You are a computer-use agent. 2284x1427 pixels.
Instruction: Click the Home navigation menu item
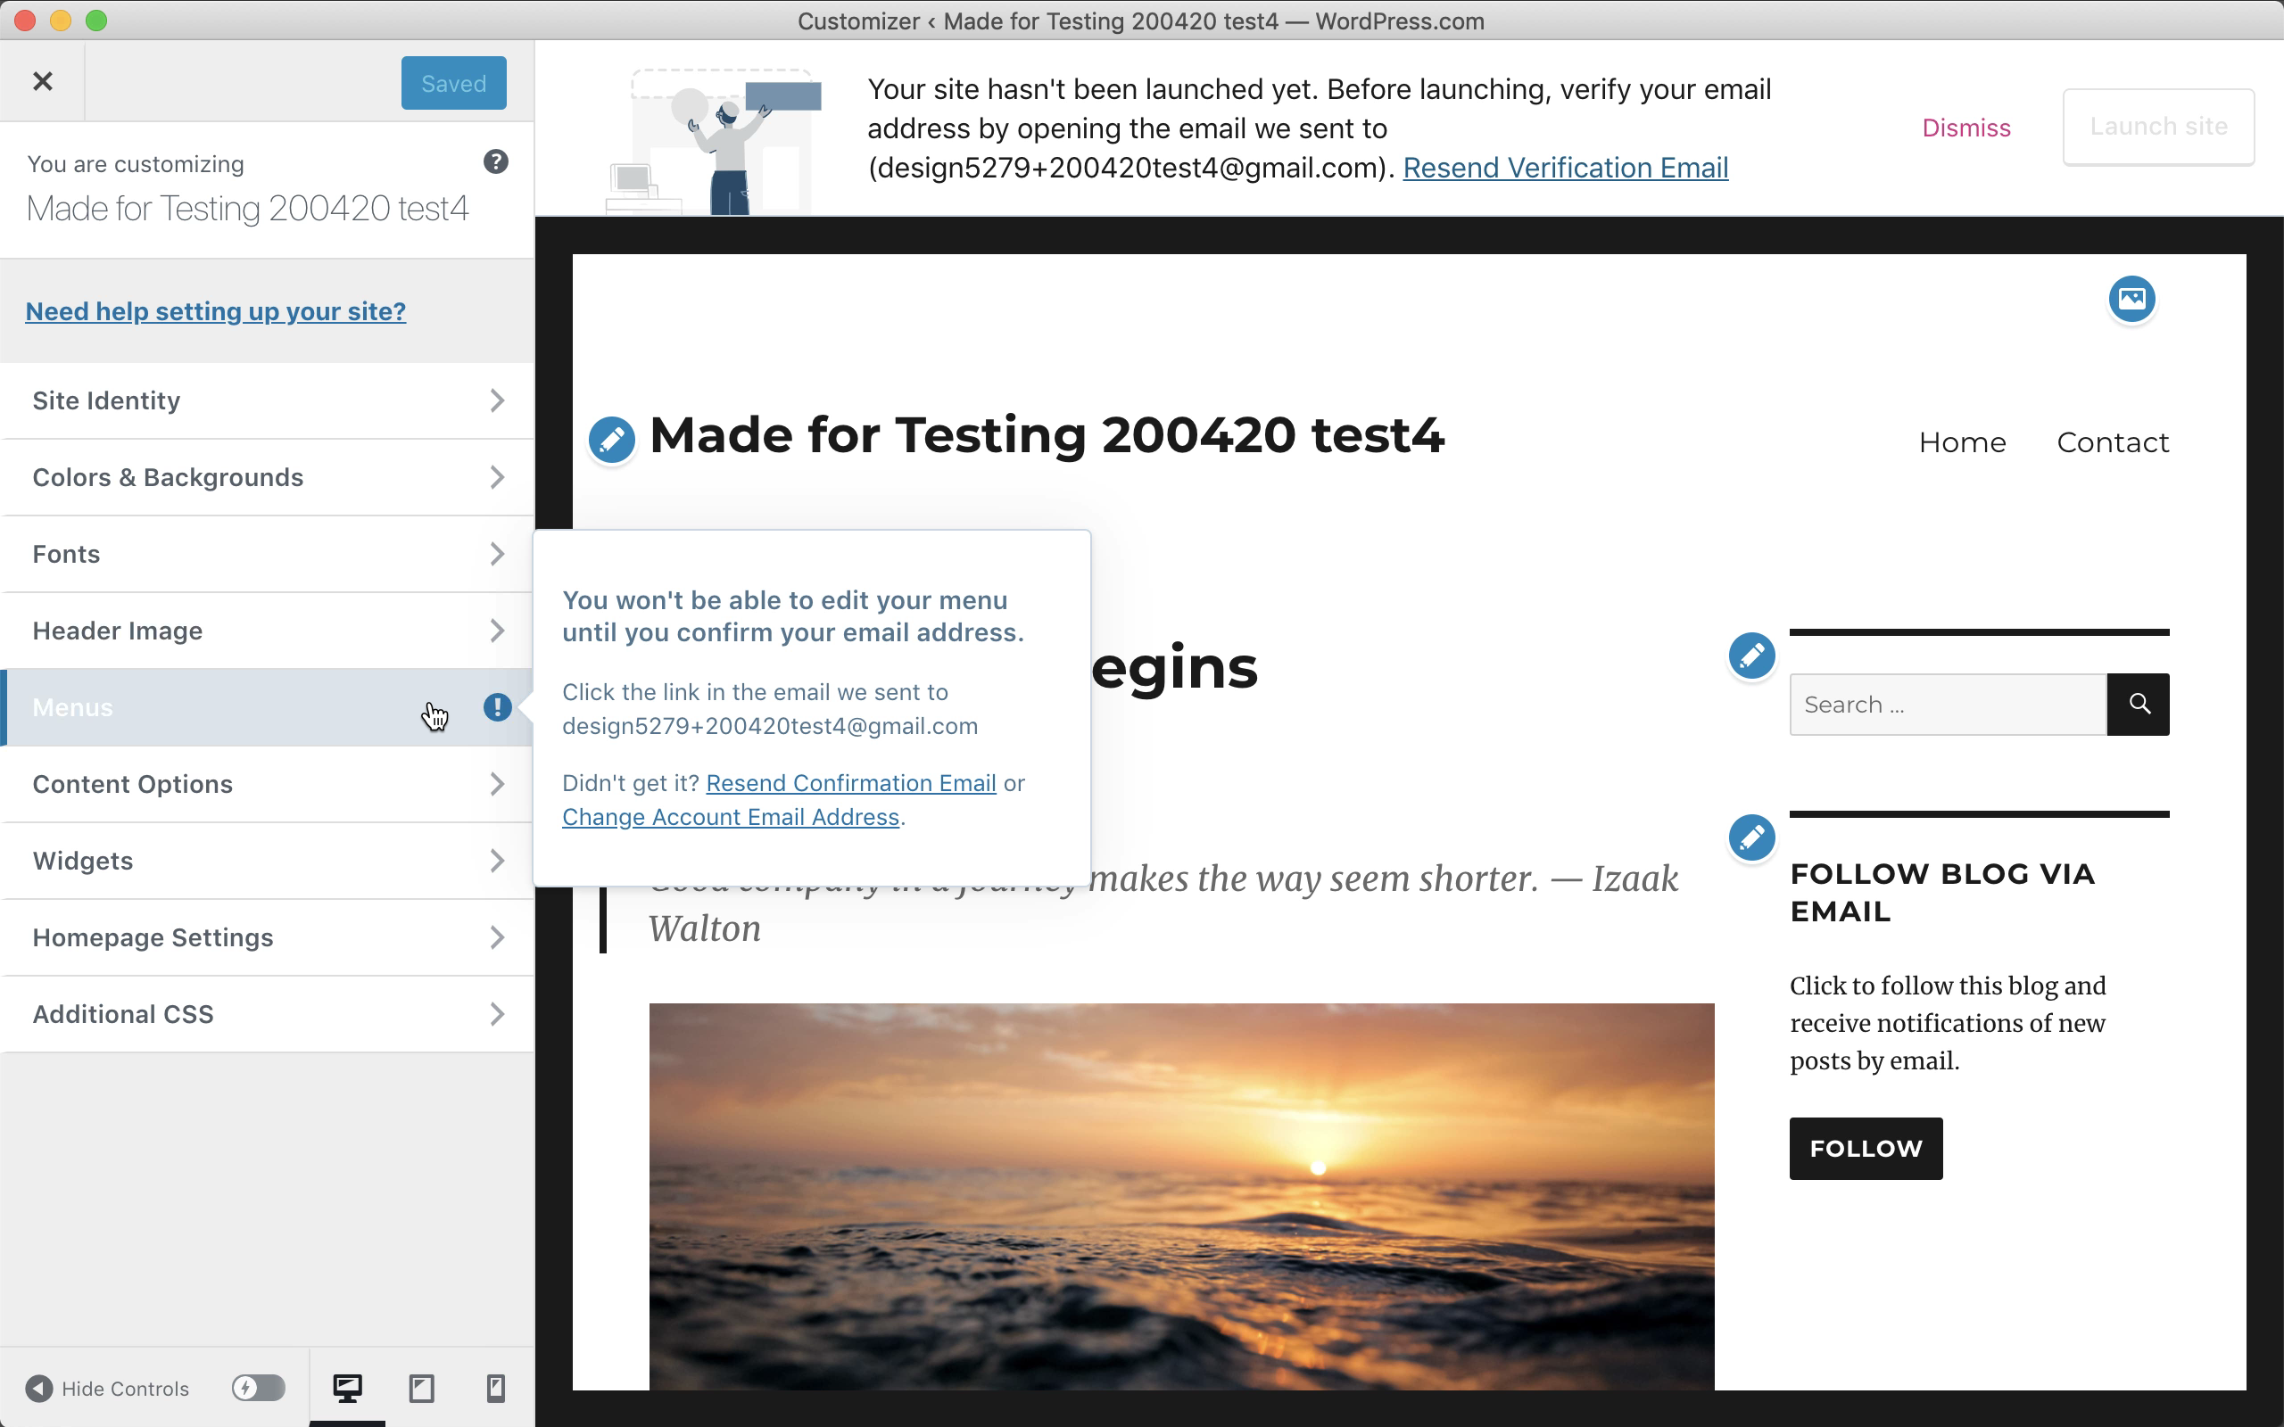click(1962, 442)
